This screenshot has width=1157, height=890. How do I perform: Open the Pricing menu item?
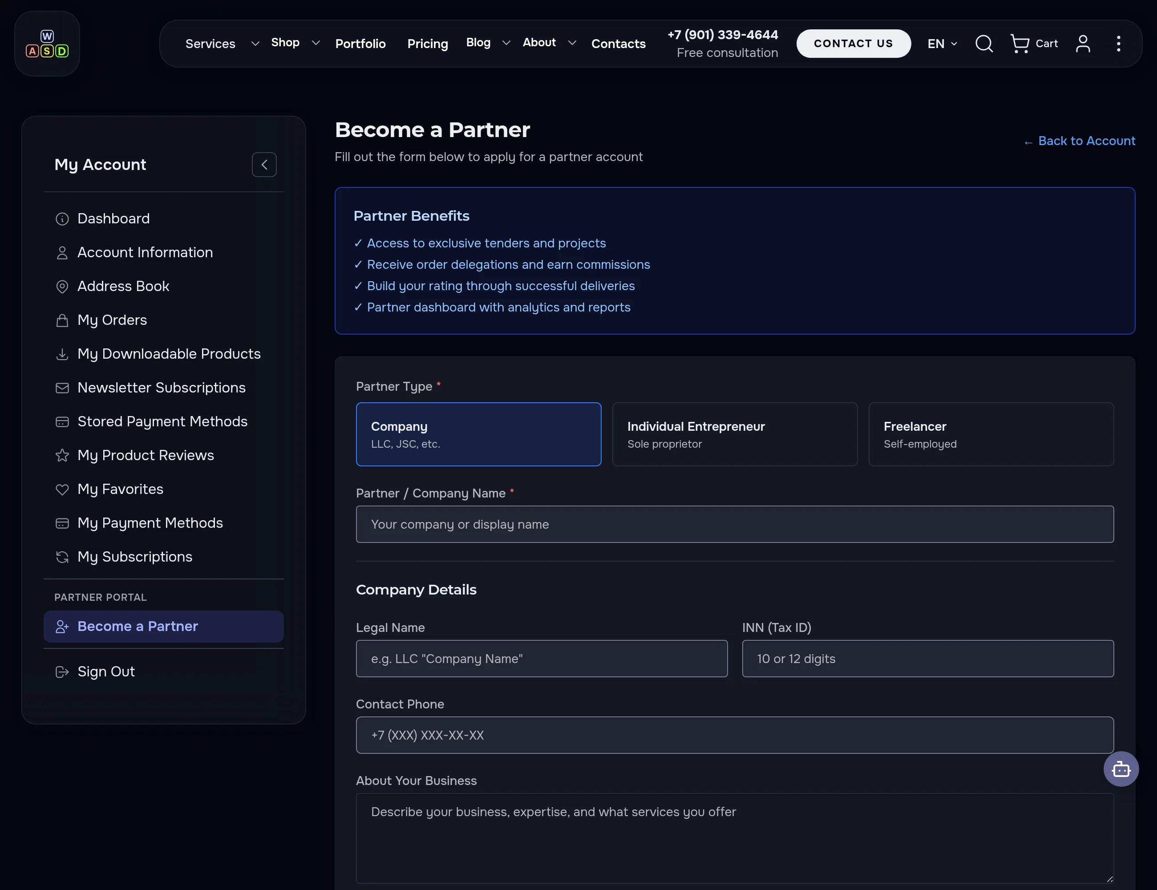[x=428, y=44]
